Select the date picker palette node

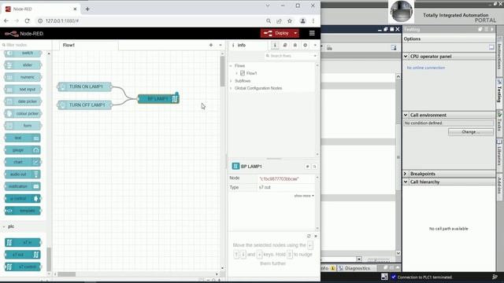[x=23, y=101]
